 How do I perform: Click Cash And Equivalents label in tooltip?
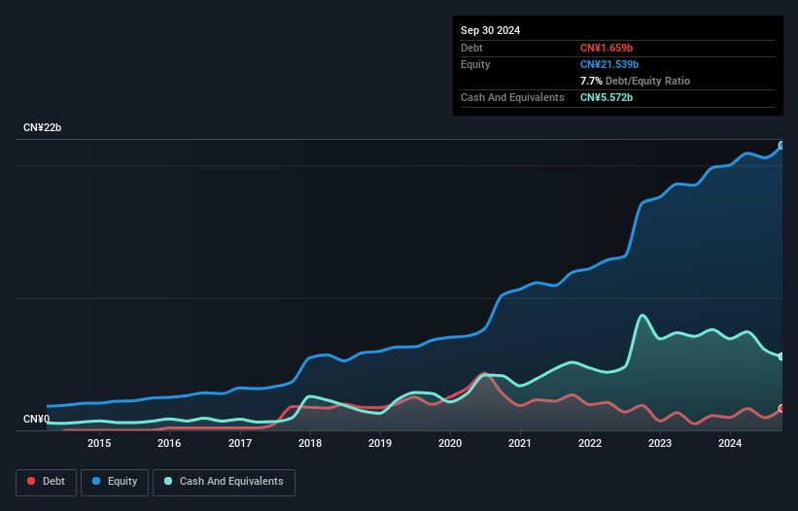tap(512, 97)
